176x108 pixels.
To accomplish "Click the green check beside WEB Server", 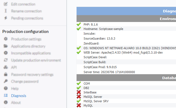I will (x=79, y=52).
